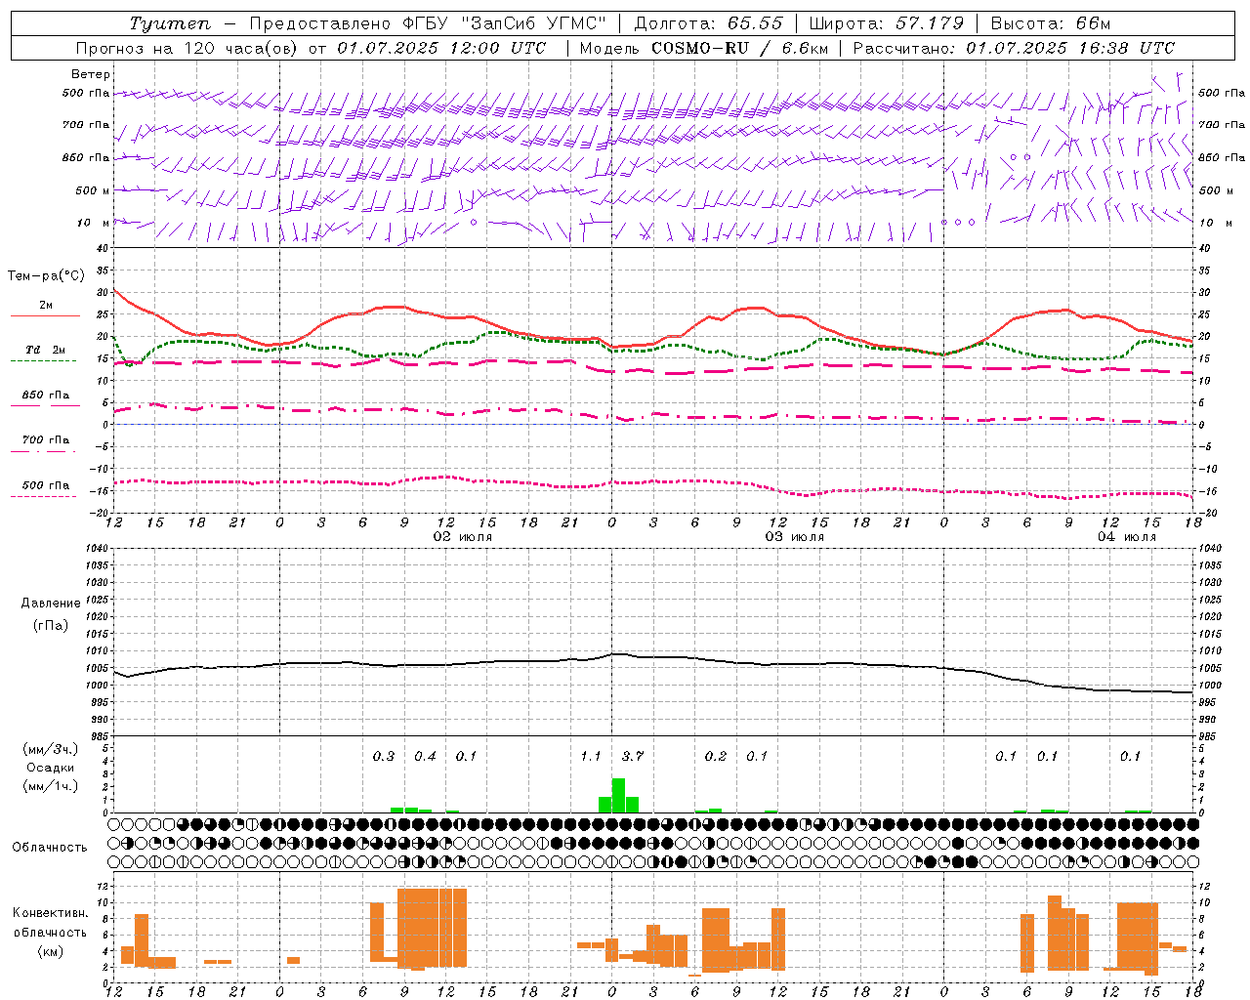
Task: Click the "1.1" precipitation amount value
Action: [x=591, y=756]
